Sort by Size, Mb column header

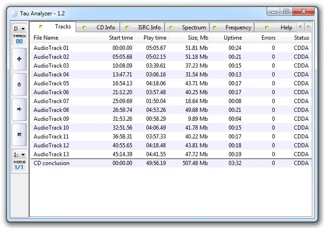click(190, 38)
